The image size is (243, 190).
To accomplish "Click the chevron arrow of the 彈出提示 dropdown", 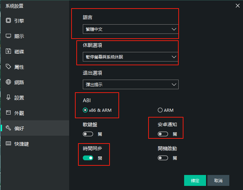I will pos(174,84).
